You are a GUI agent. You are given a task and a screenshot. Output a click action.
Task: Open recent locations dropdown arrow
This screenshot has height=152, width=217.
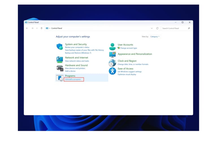37,28
